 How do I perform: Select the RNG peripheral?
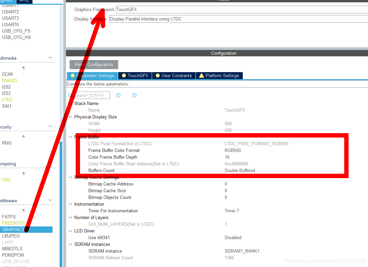[x=7, y=143]
